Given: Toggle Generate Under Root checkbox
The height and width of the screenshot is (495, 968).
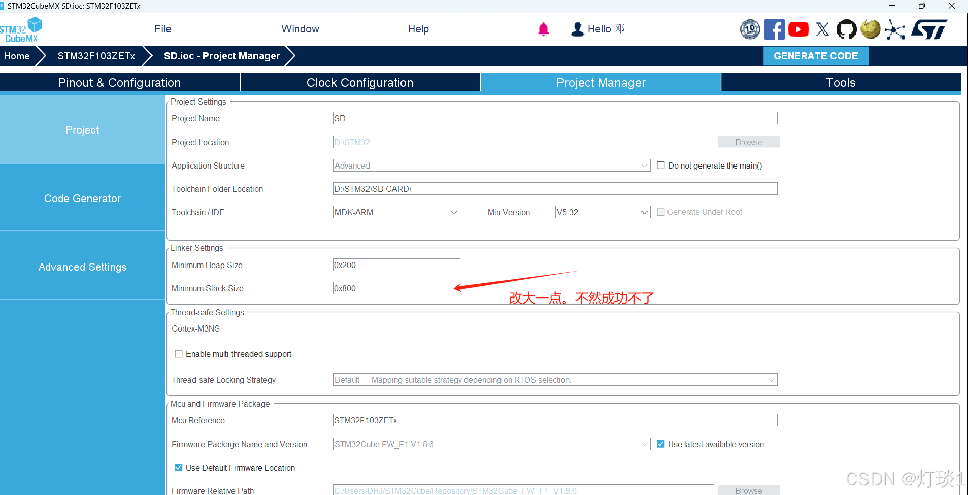Looking at the screenshot, I should [x=661, y=212].
